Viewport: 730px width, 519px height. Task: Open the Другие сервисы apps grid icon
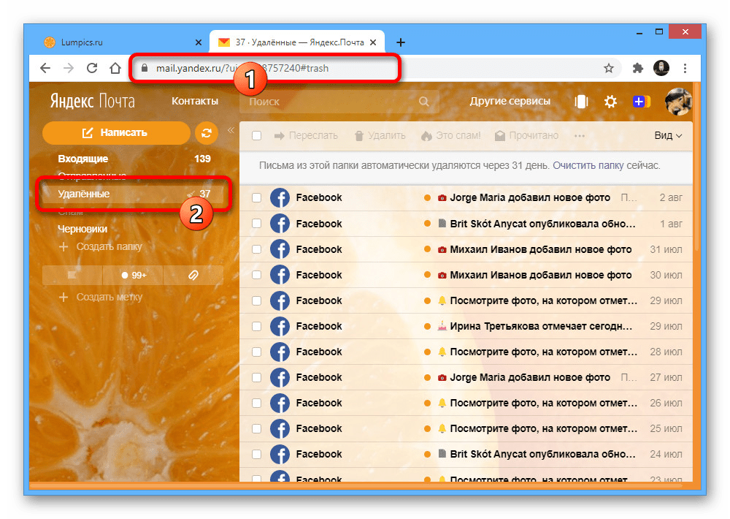coord(580,102)
